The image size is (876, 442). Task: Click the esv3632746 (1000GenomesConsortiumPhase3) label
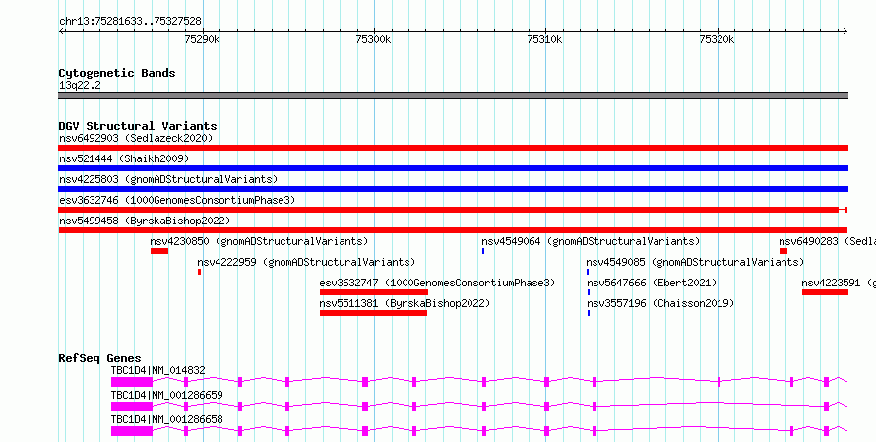pos(177,200)
